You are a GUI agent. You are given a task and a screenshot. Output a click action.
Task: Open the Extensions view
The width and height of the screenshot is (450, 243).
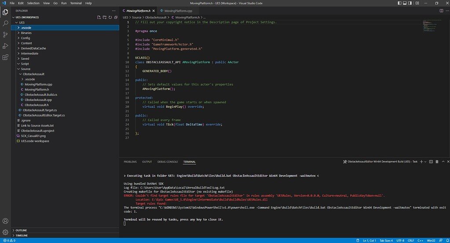click(x=5, y=57)
